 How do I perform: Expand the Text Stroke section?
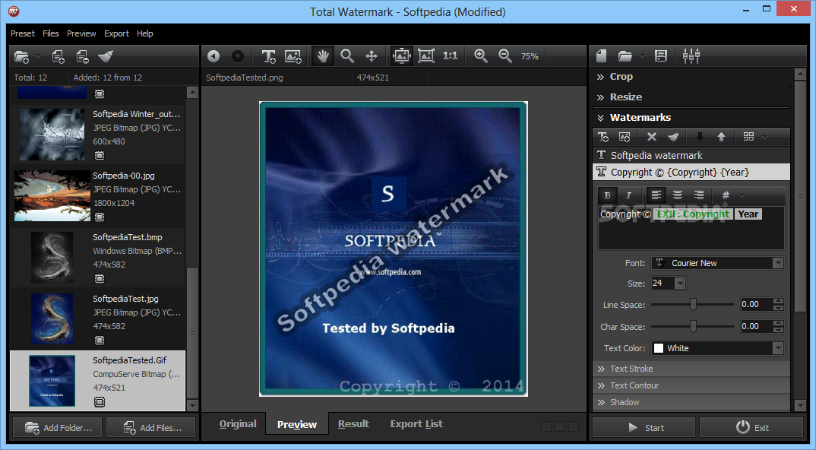pos(691,369)
